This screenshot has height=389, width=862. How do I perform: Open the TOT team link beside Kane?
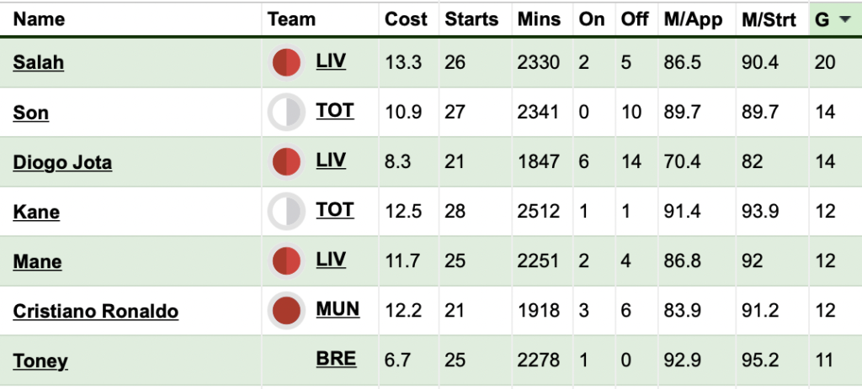click(x=335, y=210)
